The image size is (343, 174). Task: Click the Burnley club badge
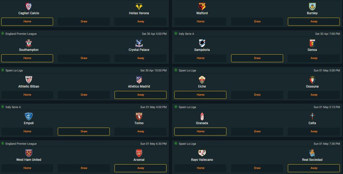312,7
